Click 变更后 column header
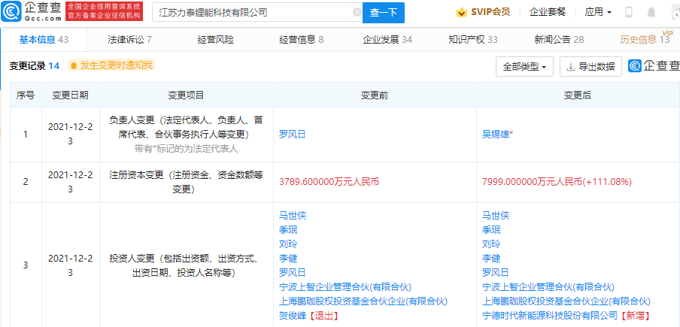This screenshot has height=327, width=680. pyautogui.click(x=577, y=95)
